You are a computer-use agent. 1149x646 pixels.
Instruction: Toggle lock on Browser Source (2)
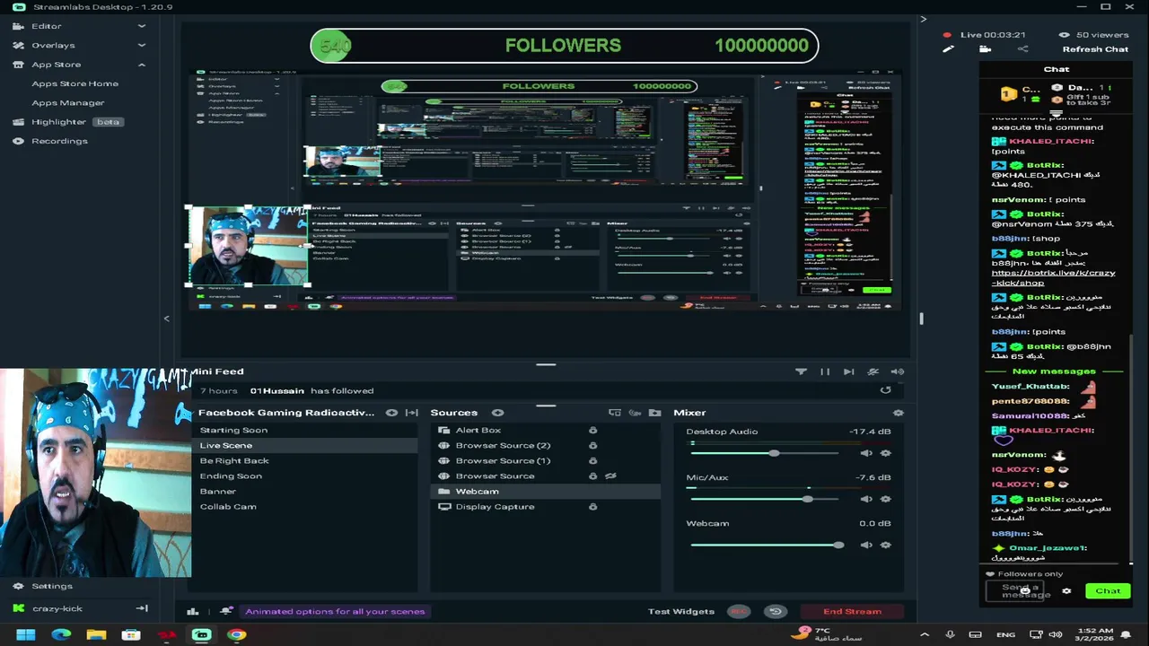pyautogui.click(x=592, y=446)
